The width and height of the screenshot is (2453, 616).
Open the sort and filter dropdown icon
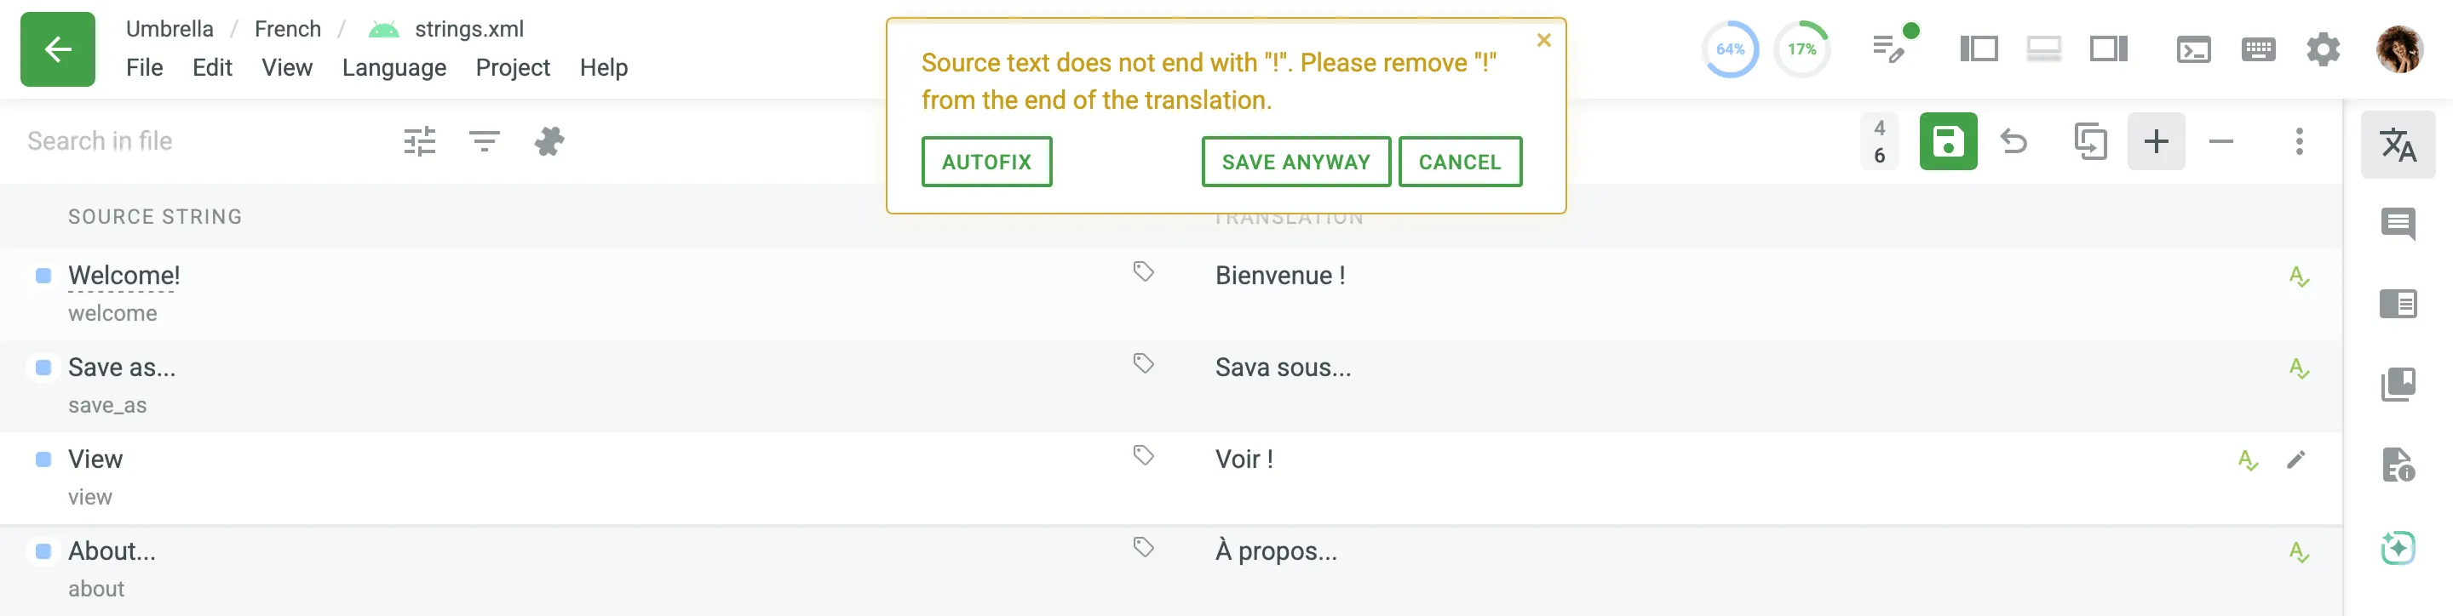click(484, 140)
